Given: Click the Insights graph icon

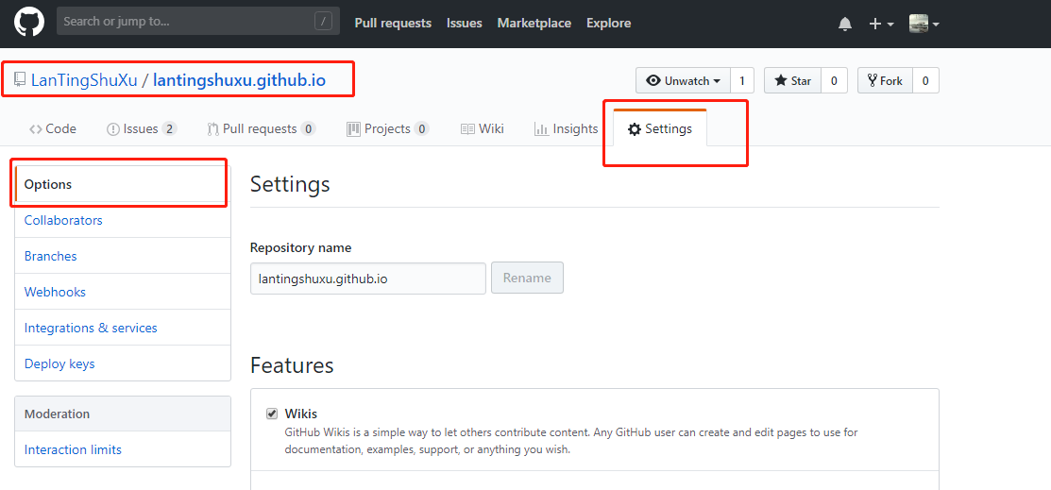Looking at the screenshot, I should (542, 128).
